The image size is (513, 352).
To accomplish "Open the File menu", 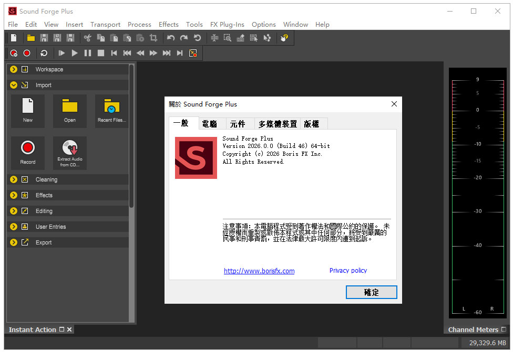I will click(x=13, y=25).
